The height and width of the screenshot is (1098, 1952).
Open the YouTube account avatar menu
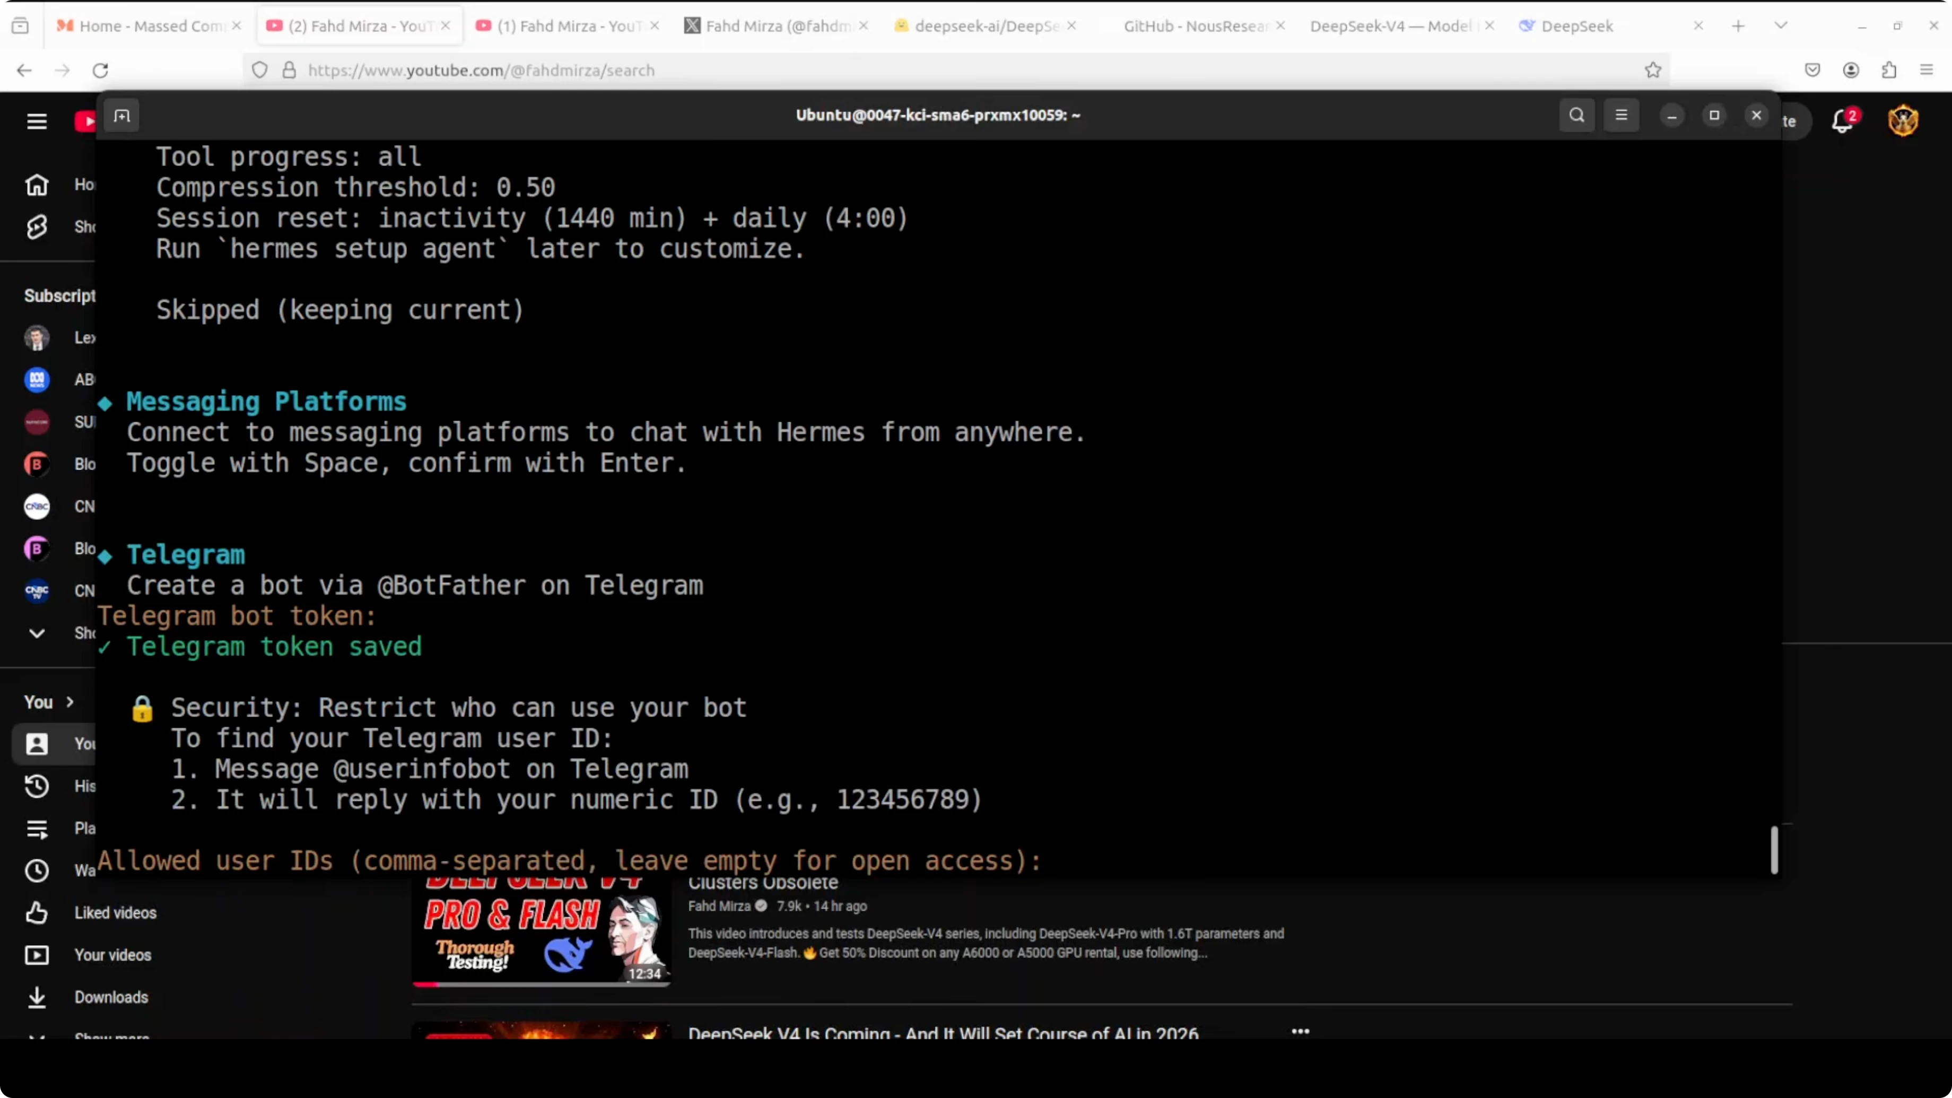tap(1903, 121)
